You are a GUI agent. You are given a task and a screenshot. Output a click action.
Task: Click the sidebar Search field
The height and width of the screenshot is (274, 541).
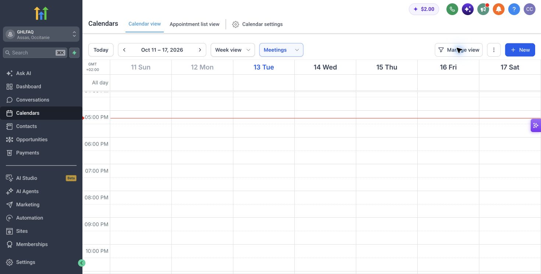[35, 53]
